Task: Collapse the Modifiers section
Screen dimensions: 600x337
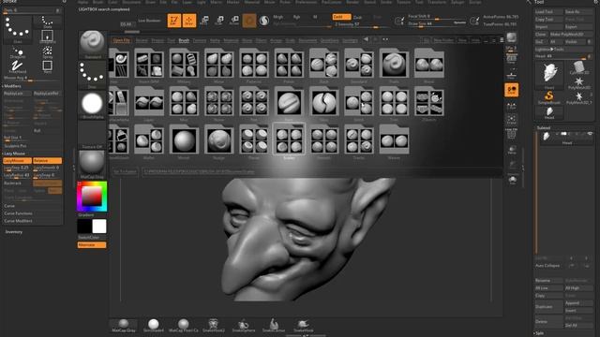Action: (x=12, y=86)
